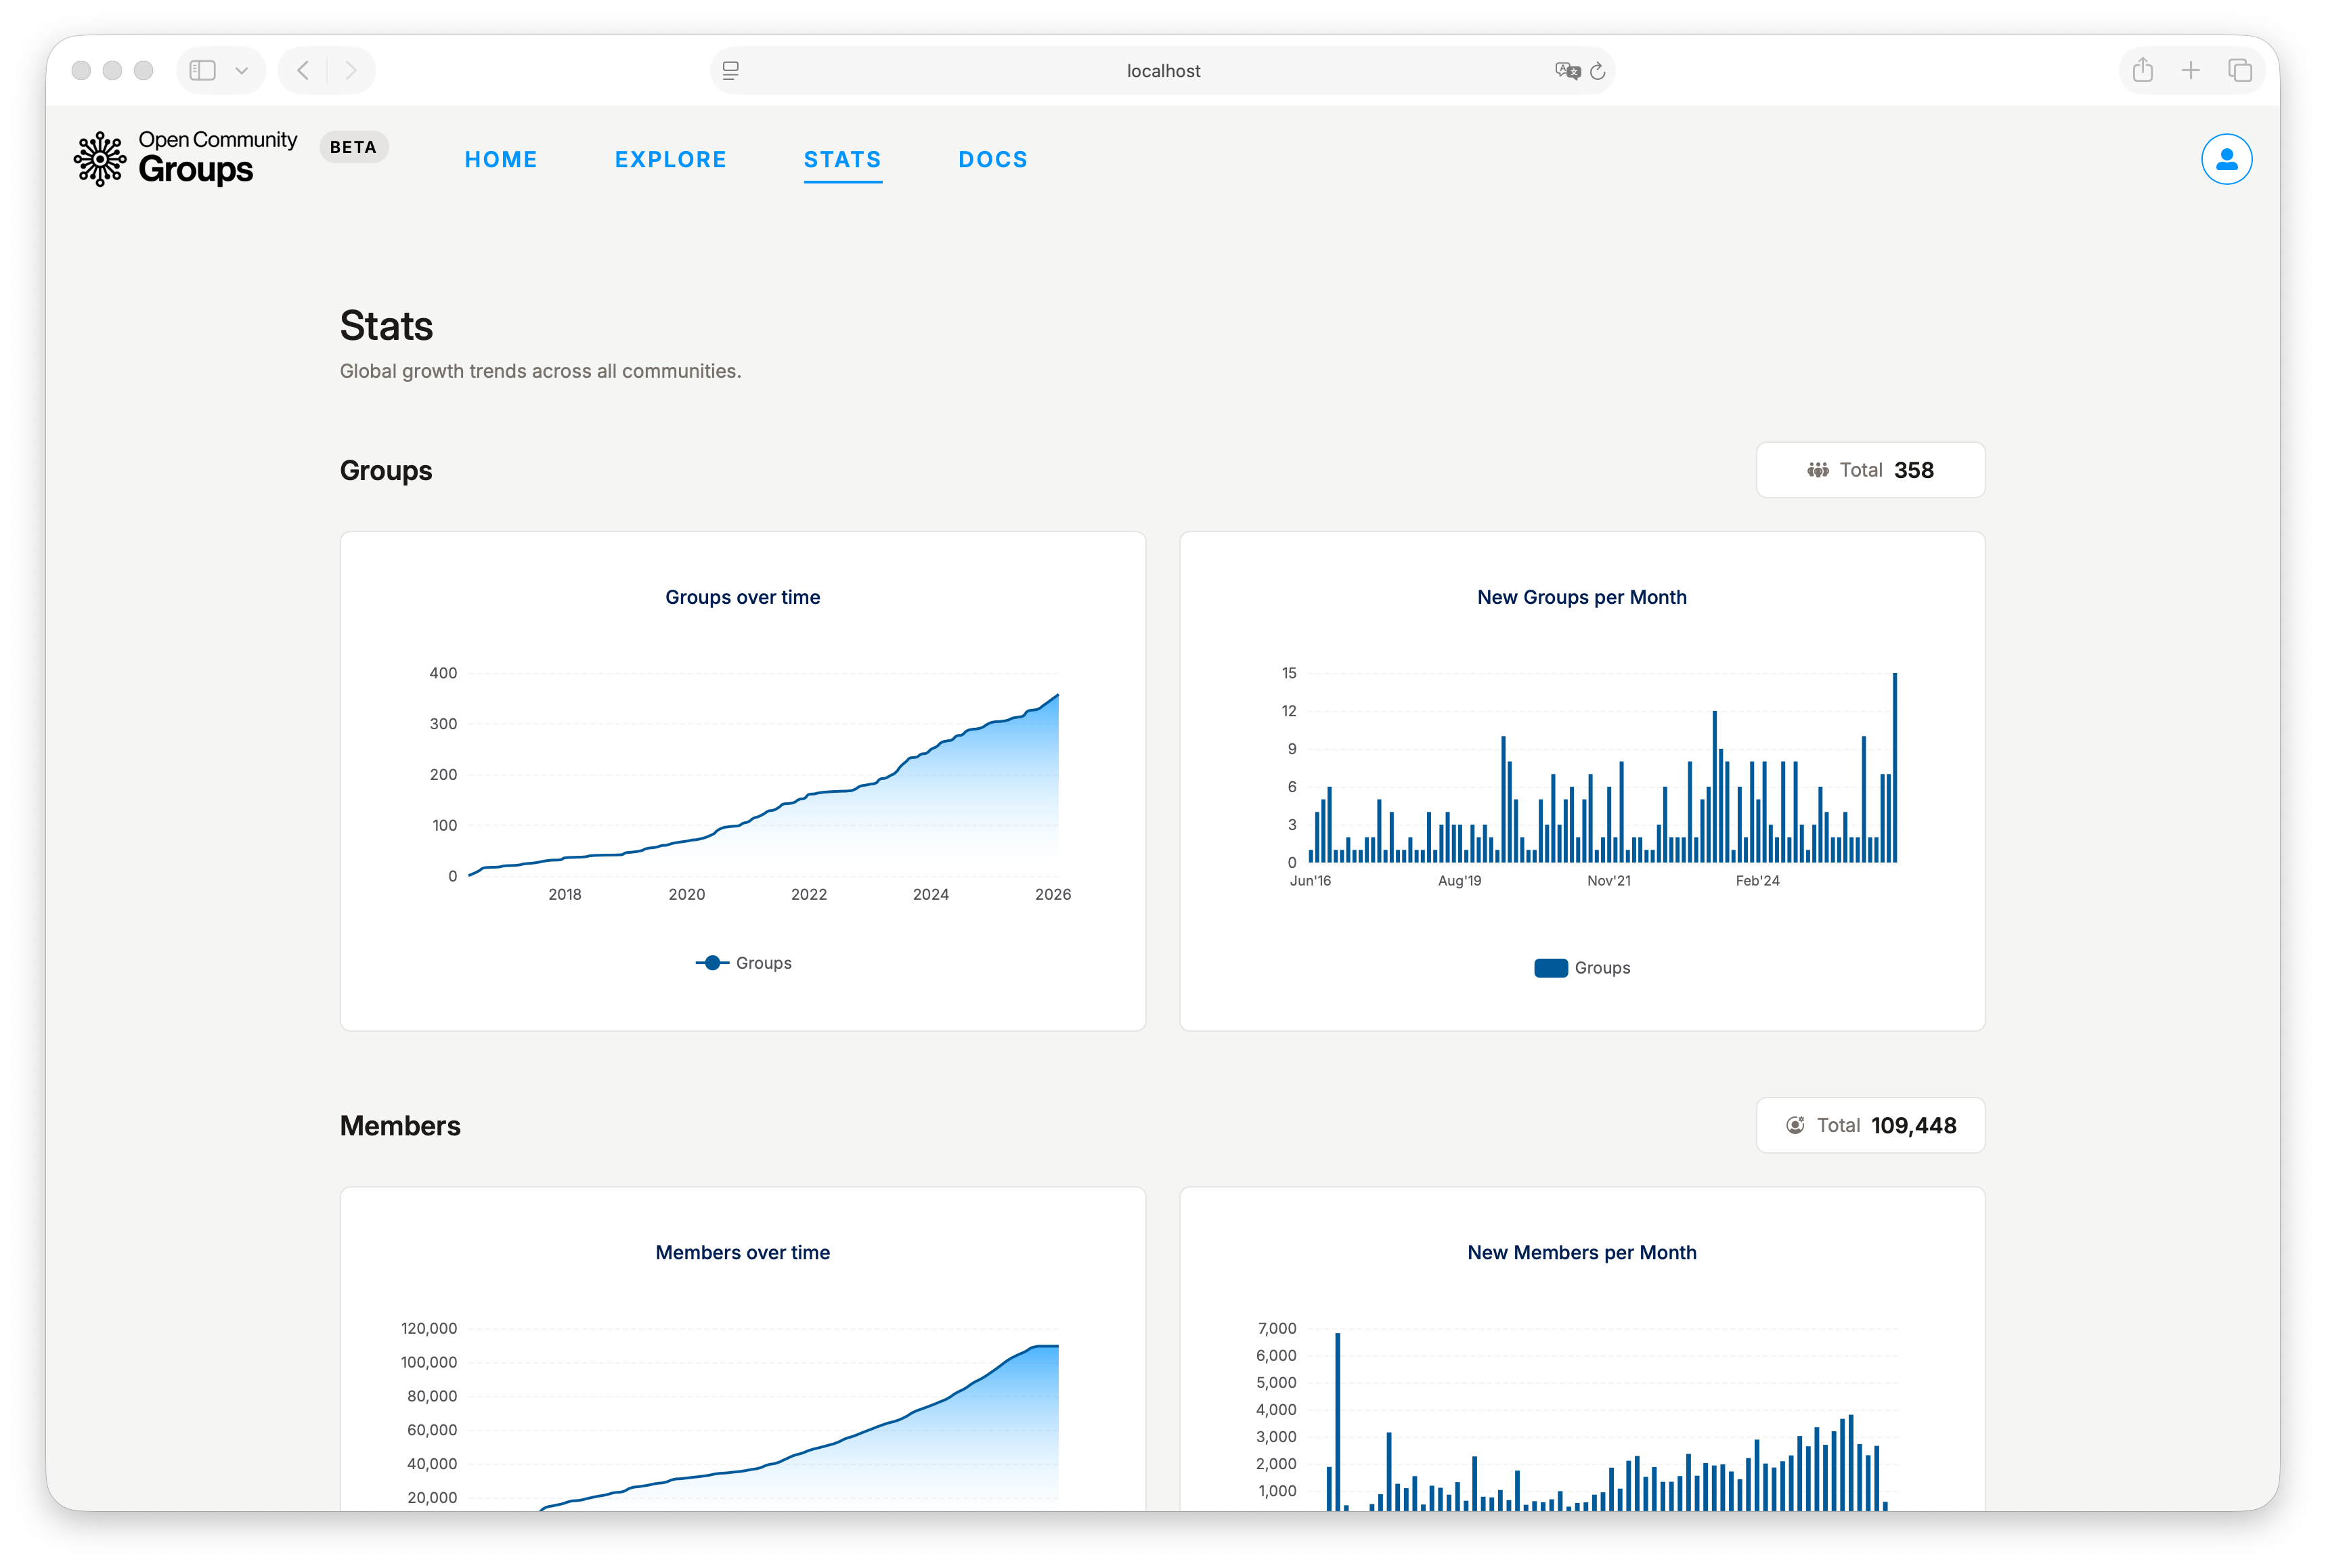Click the 15 y-axis label in New Groups chart
The height and width of the screenshot is (1568, 2326).
1288,673
